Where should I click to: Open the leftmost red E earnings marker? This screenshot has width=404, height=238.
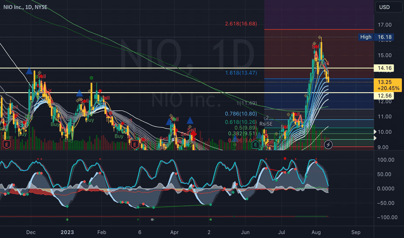7,145
